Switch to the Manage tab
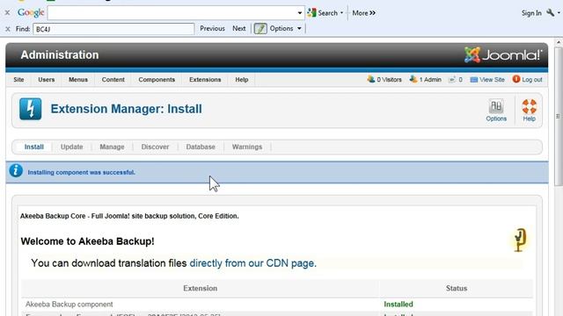563x316 pixels. point(112,147)
